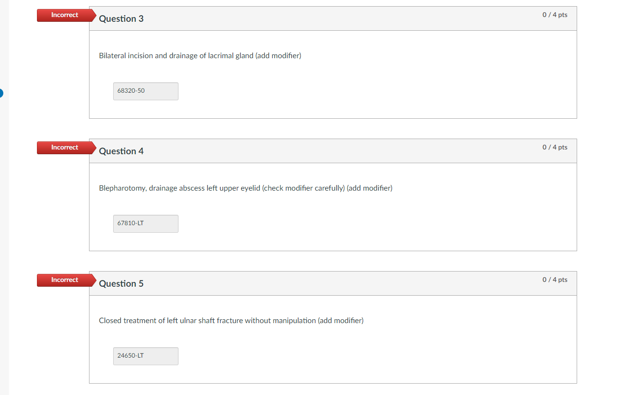Select the Question 4 heading
This screenshot has height=395, width=642.
121,151
